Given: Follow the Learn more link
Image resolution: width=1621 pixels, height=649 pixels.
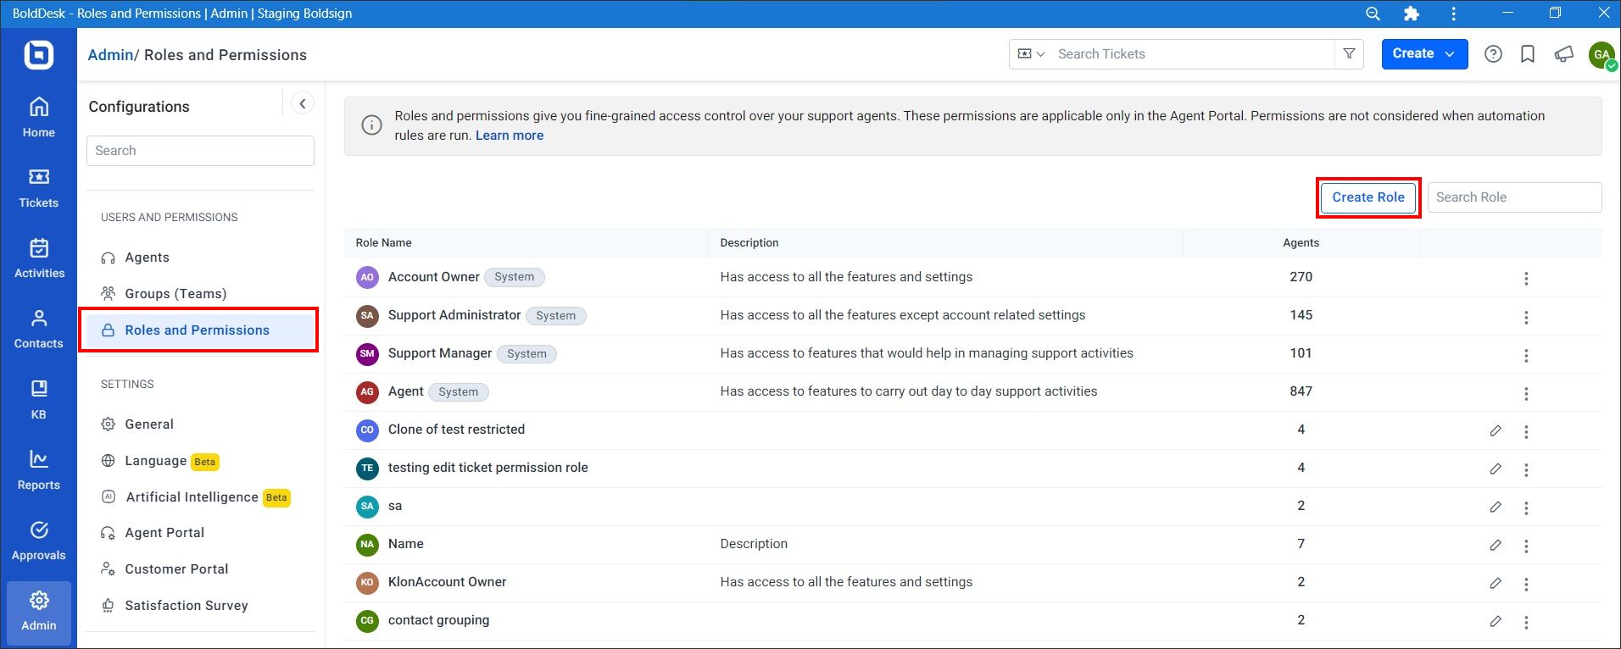Looking at the screenshot, I should 510,136.
